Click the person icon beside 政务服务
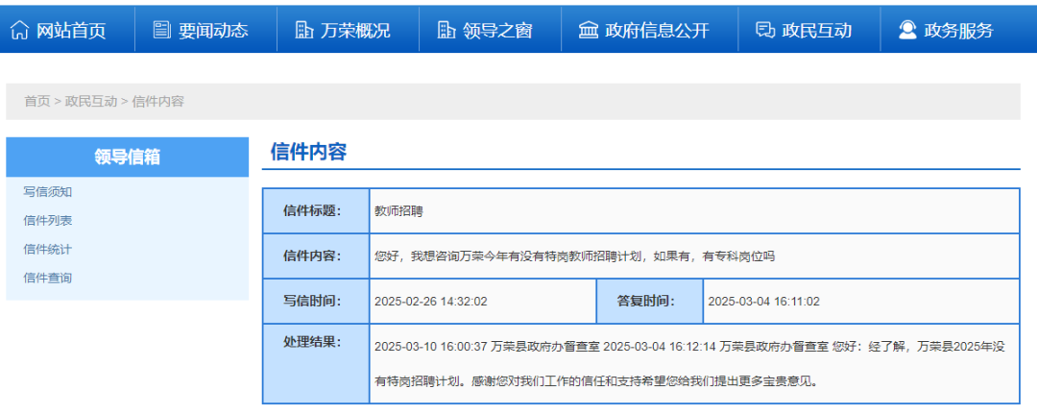 coord(907,31)
